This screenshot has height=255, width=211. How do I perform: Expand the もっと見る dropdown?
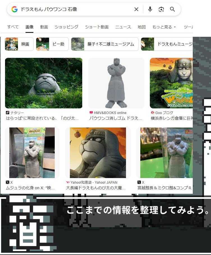[x=164, y=27]
